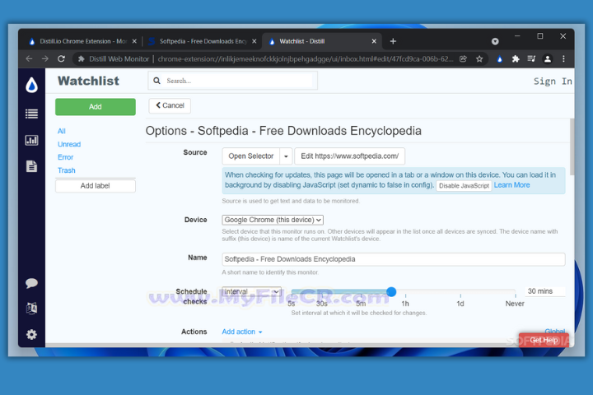Click the Disable JavaScript button

tap(464, 186)
